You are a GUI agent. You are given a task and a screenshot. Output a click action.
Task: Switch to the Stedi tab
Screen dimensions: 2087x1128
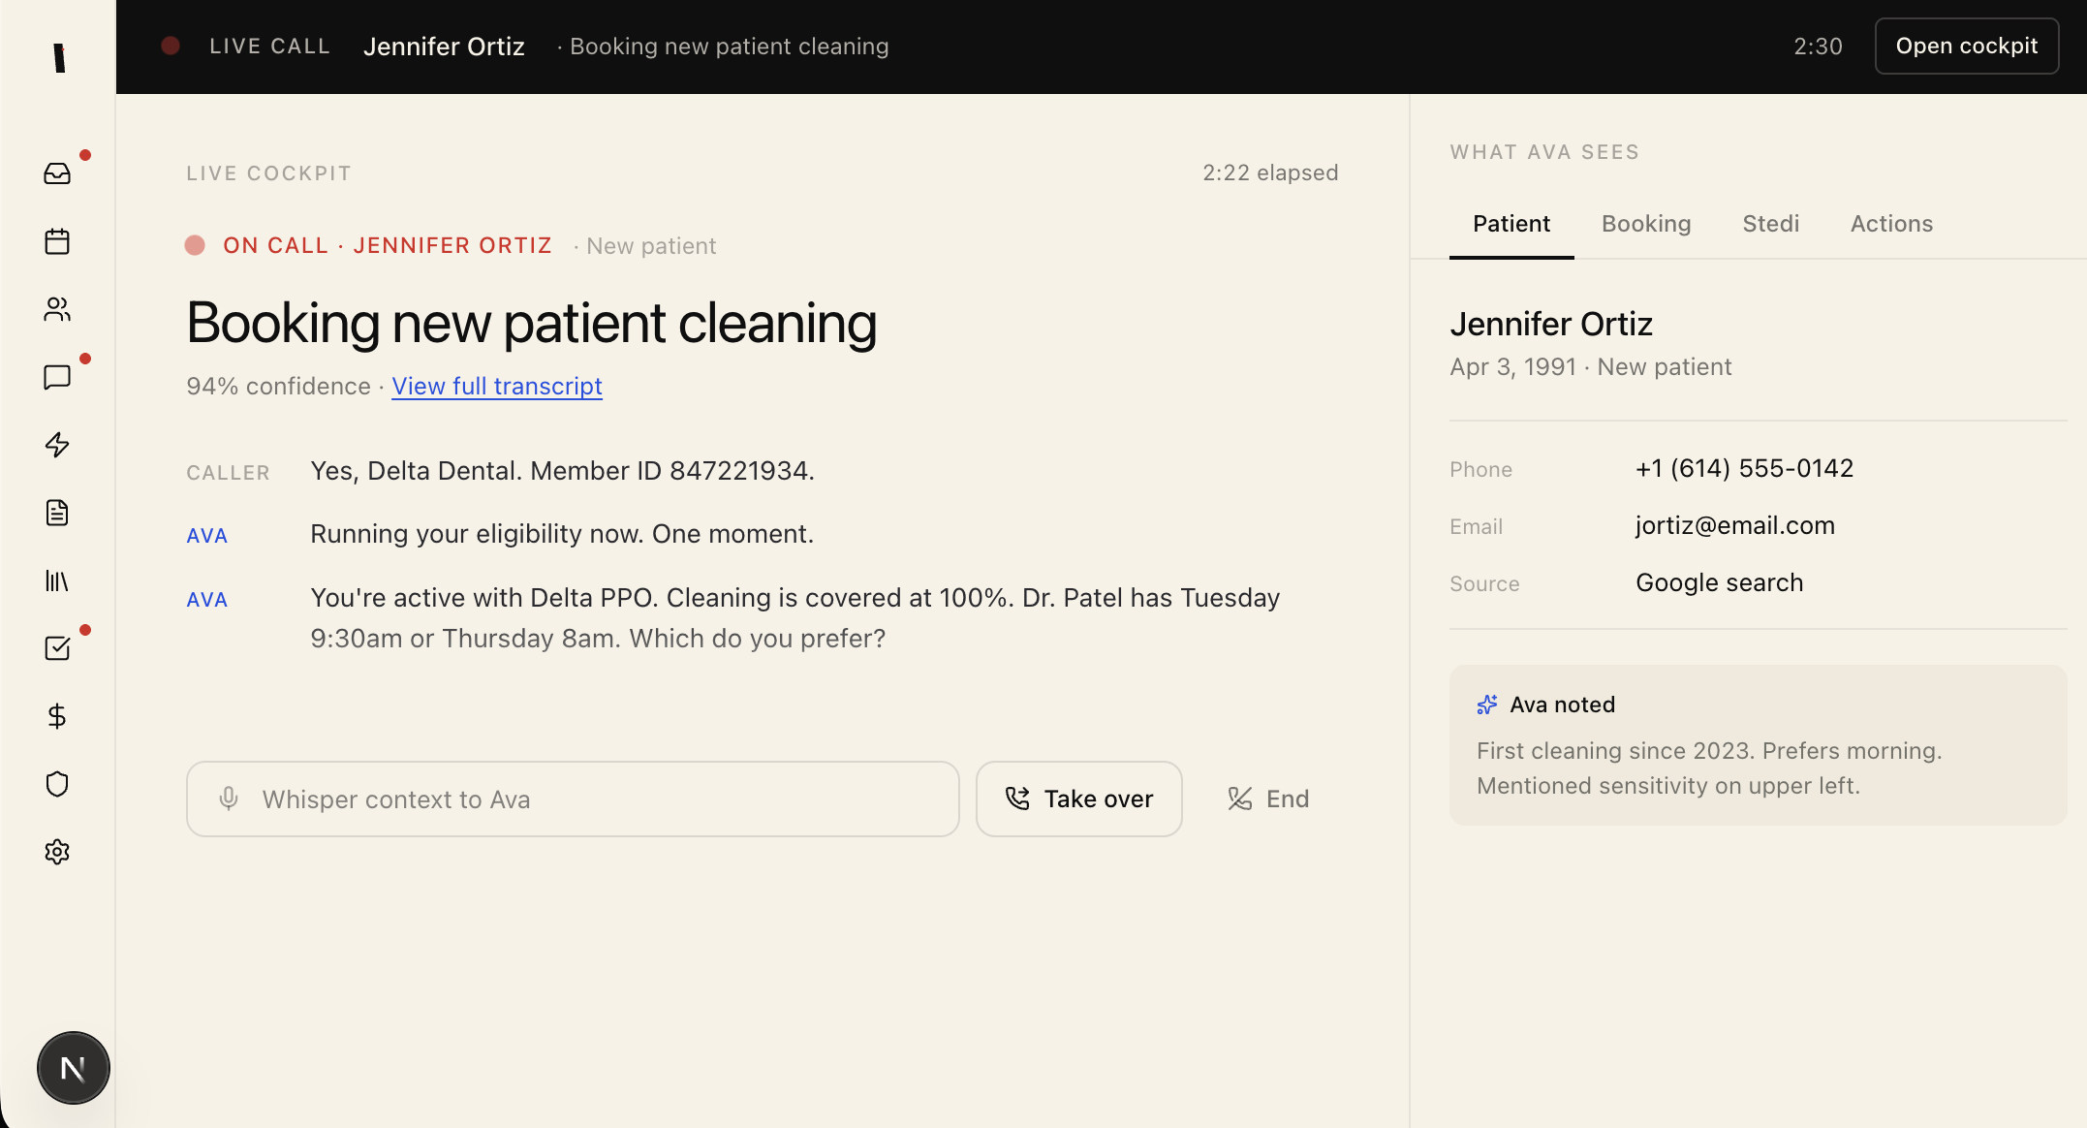pyautogui.click(x=1770, y=224)
